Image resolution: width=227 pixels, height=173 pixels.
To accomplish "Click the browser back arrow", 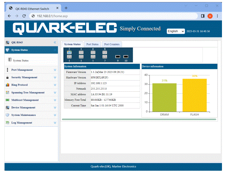I will [9, 16].
